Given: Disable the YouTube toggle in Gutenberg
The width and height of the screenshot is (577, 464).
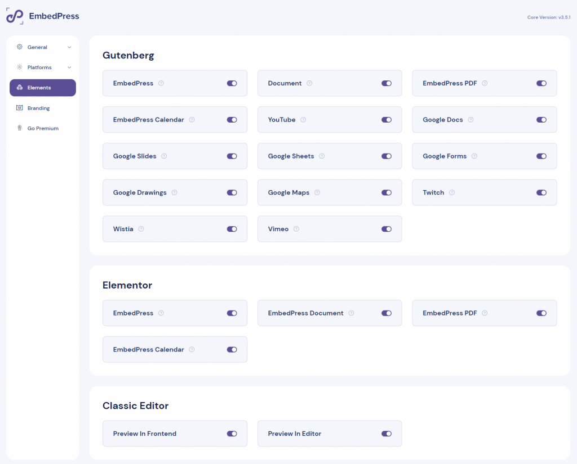Looking at the screenshot, I should click(387, 119).
